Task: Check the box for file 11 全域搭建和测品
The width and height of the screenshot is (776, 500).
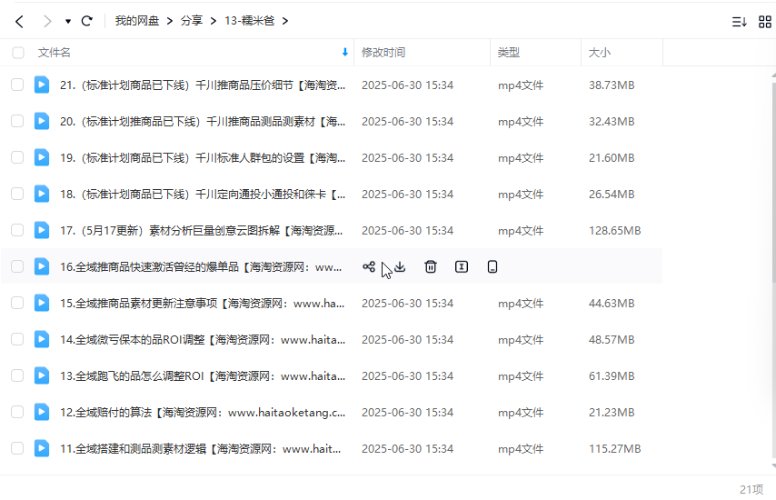Action: (17, 448)
